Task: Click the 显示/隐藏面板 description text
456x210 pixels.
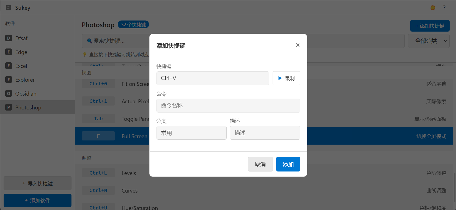Action: coord(430,119)
